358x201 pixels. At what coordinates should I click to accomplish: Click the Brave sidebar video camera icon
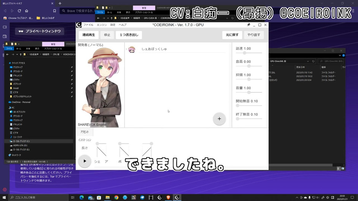point(5,27)
